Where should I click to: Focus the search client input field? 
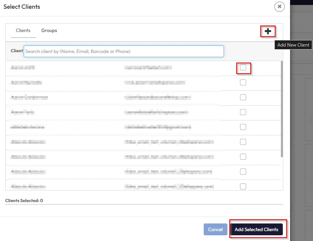tap(123, 51)
